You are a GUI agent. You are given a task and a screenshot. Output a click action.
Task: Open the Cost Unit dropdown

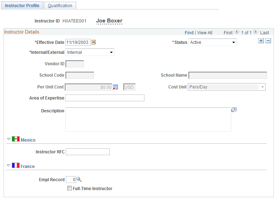tap(227, 87)
